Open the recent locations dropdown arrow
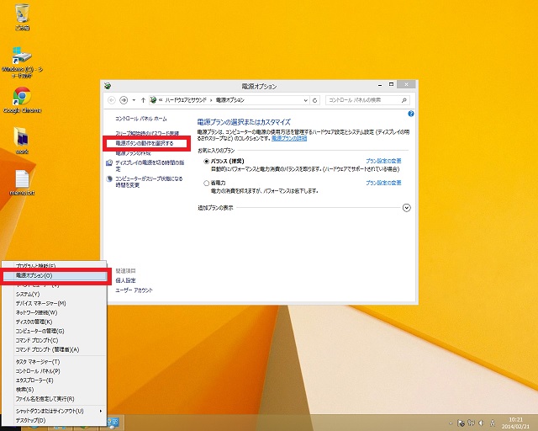This screenshot has height=431, width=538. [x=133, y=99]
